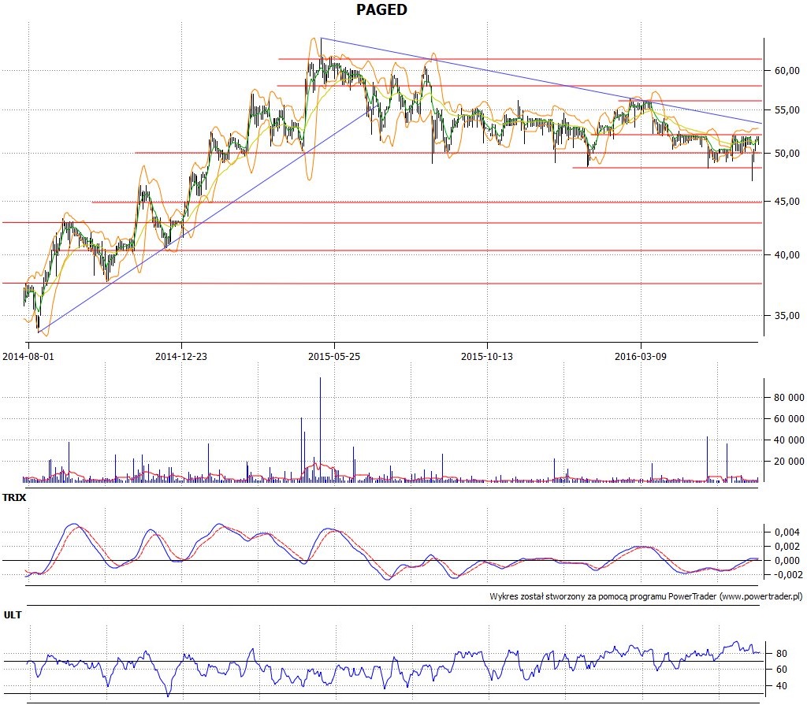
Task: Click the PAGED chart title
Action: point(381,9)
